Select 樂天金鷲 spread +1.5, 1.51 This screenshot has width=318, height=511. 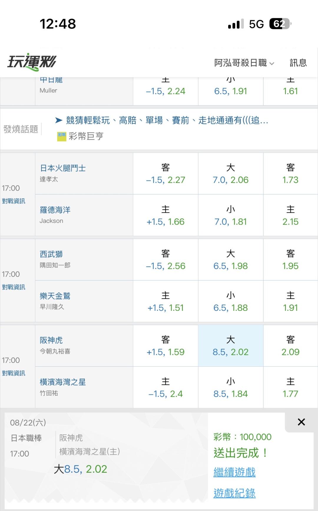pos(165,301)
